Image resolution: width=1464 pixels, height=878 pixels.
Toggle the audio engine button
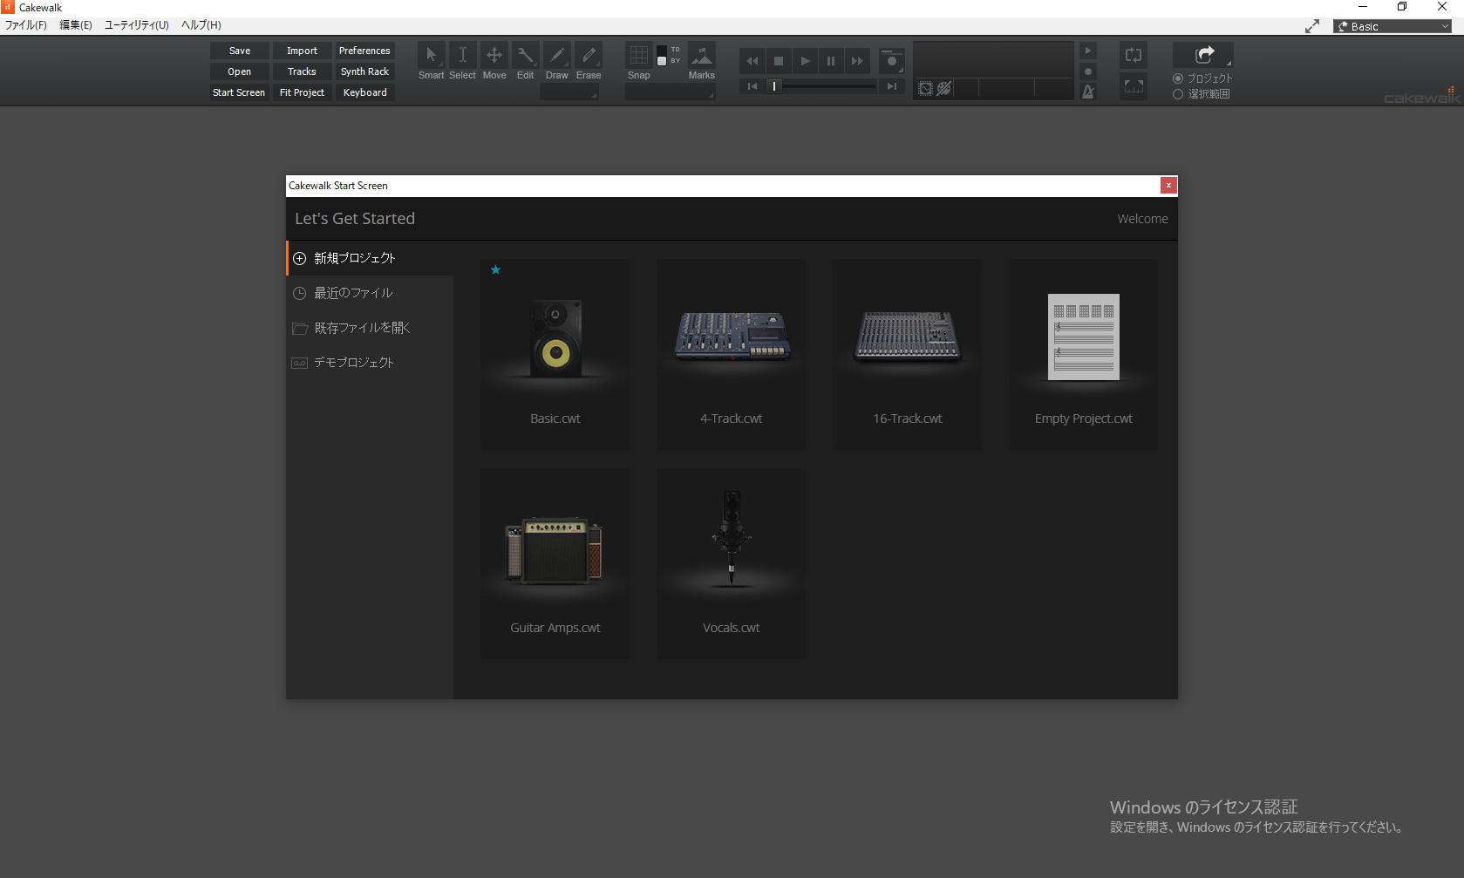[925, 89]
